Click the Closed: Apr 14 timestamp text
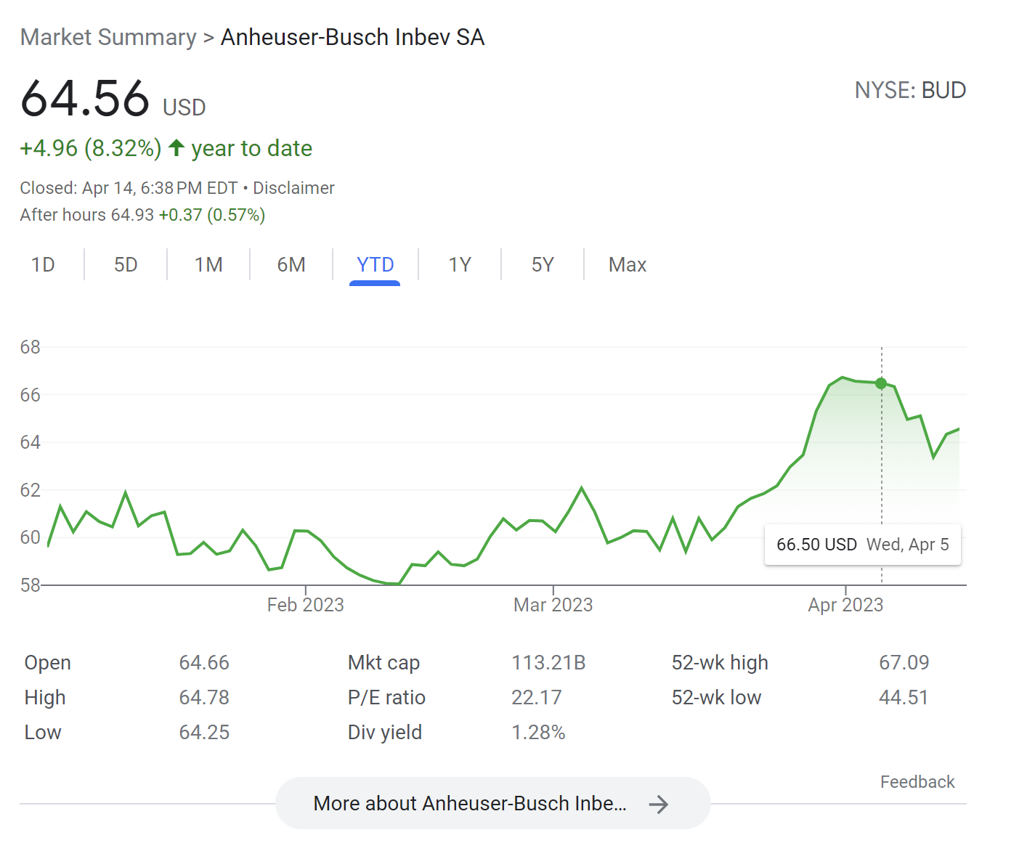1035x851 pixels. coord(129,188)
